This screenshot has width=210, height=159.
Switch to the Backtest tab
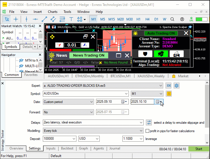point(67,149)
